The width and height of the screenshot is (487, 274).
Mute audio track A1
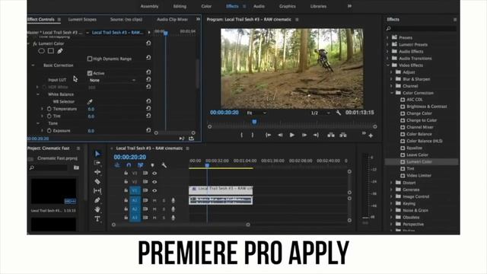pos(154,201)
